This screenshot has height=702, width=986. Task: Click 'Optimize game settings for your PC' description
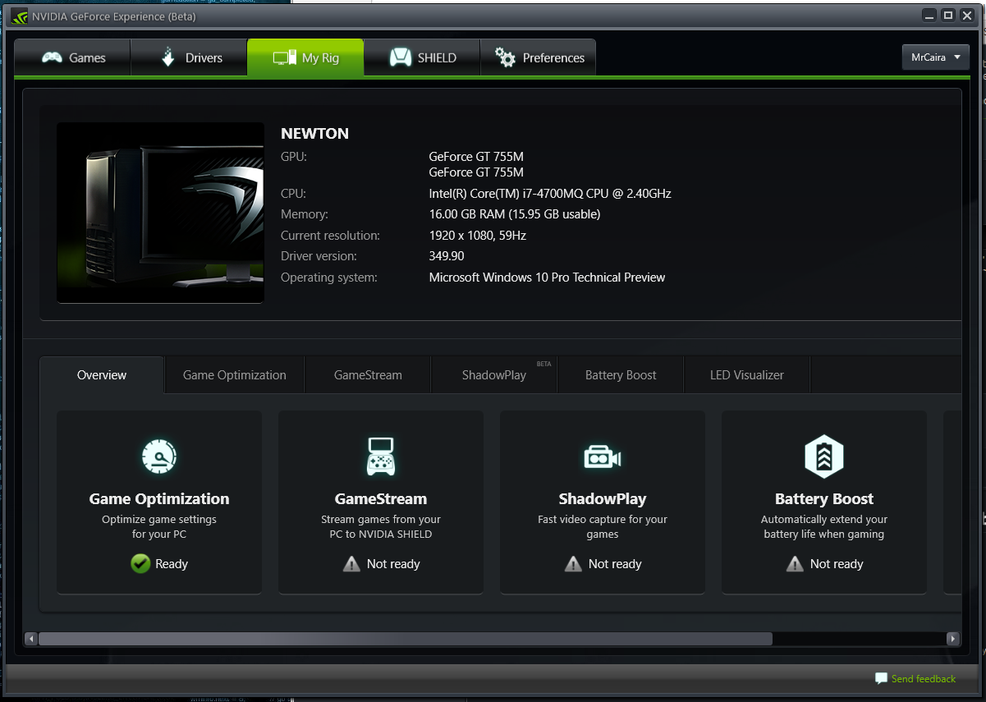159,526
